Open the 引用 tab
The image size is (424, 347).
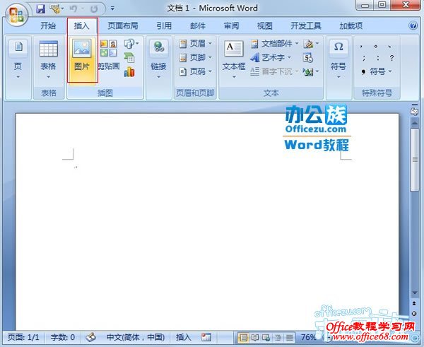click(164, 25)
